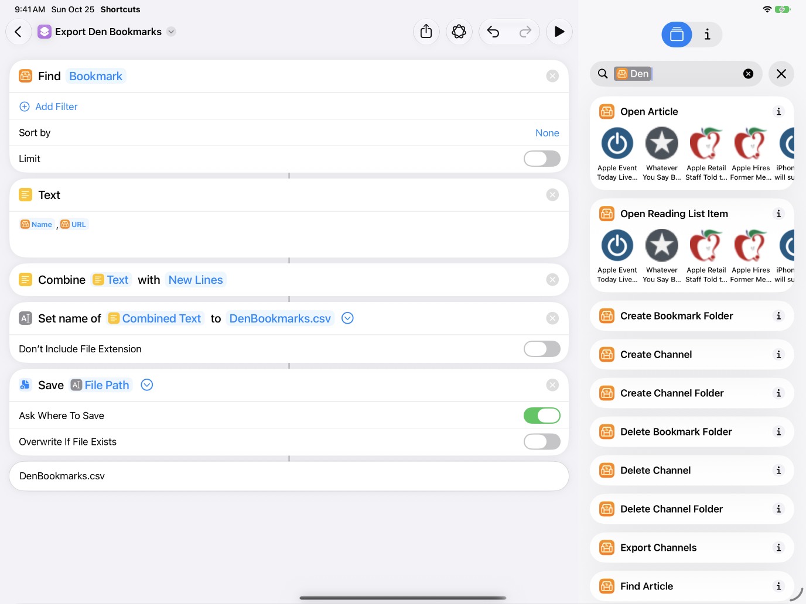Close the action search panel
Image resolution: width=806 pixels, height=604 pixels.
(781, 74)
